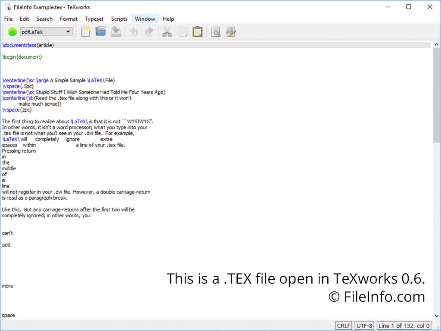Image resolution: width=441 pixels, height=331 pixels.
Task: Open the Find magnifier icon
Action: point(215,31)
